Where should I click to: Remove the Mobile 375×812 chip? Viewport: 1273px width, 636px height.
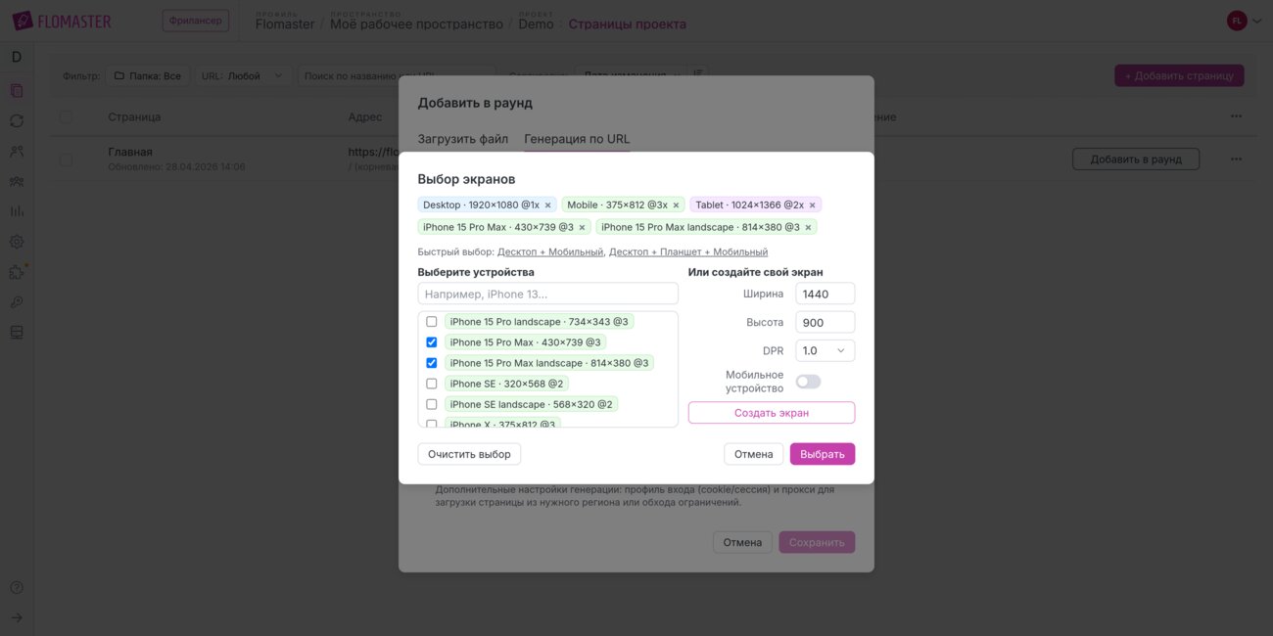pyautogui.click(x=676, y=205)
